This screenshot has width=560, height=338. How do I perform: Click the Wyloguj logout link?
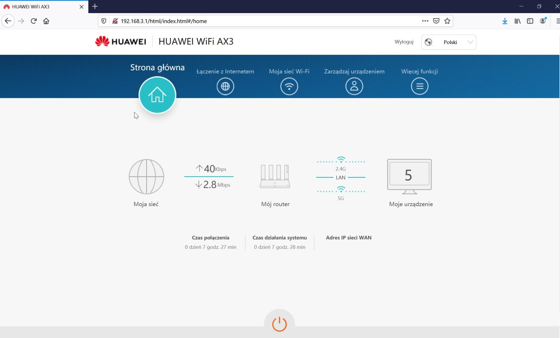coord(404,42)
